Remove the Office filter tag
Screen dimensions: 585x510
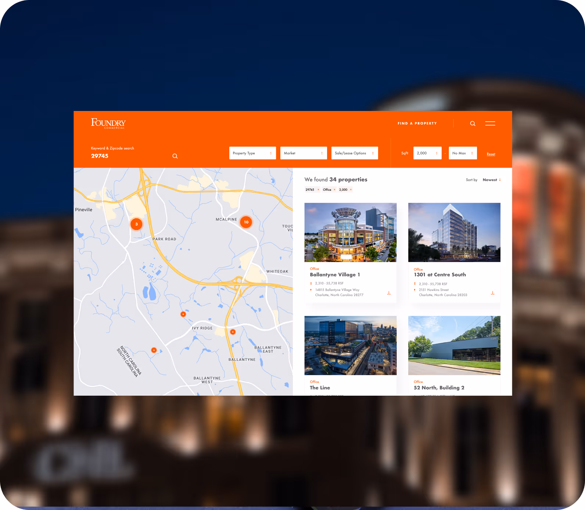pyautogui.click(x=334, y=190)
